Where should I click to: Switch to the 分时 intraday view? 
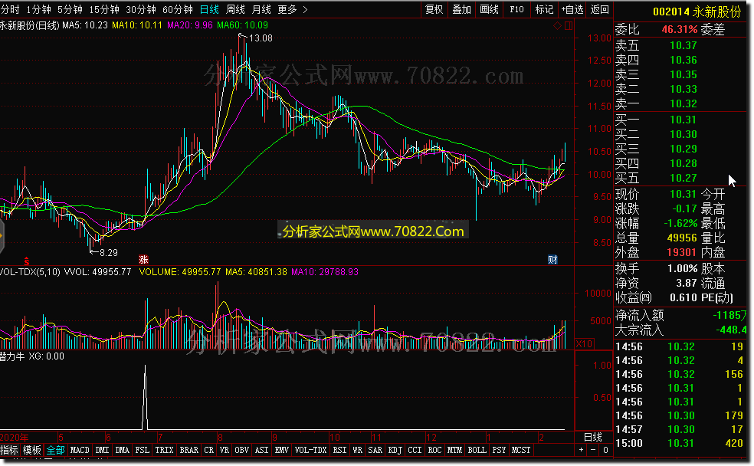[11, 9]
